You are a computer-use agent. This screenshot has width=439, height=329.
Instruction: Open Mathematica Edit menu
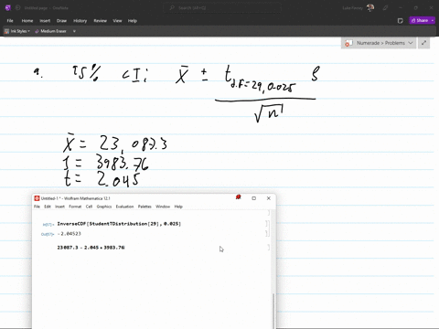point(48,207)
